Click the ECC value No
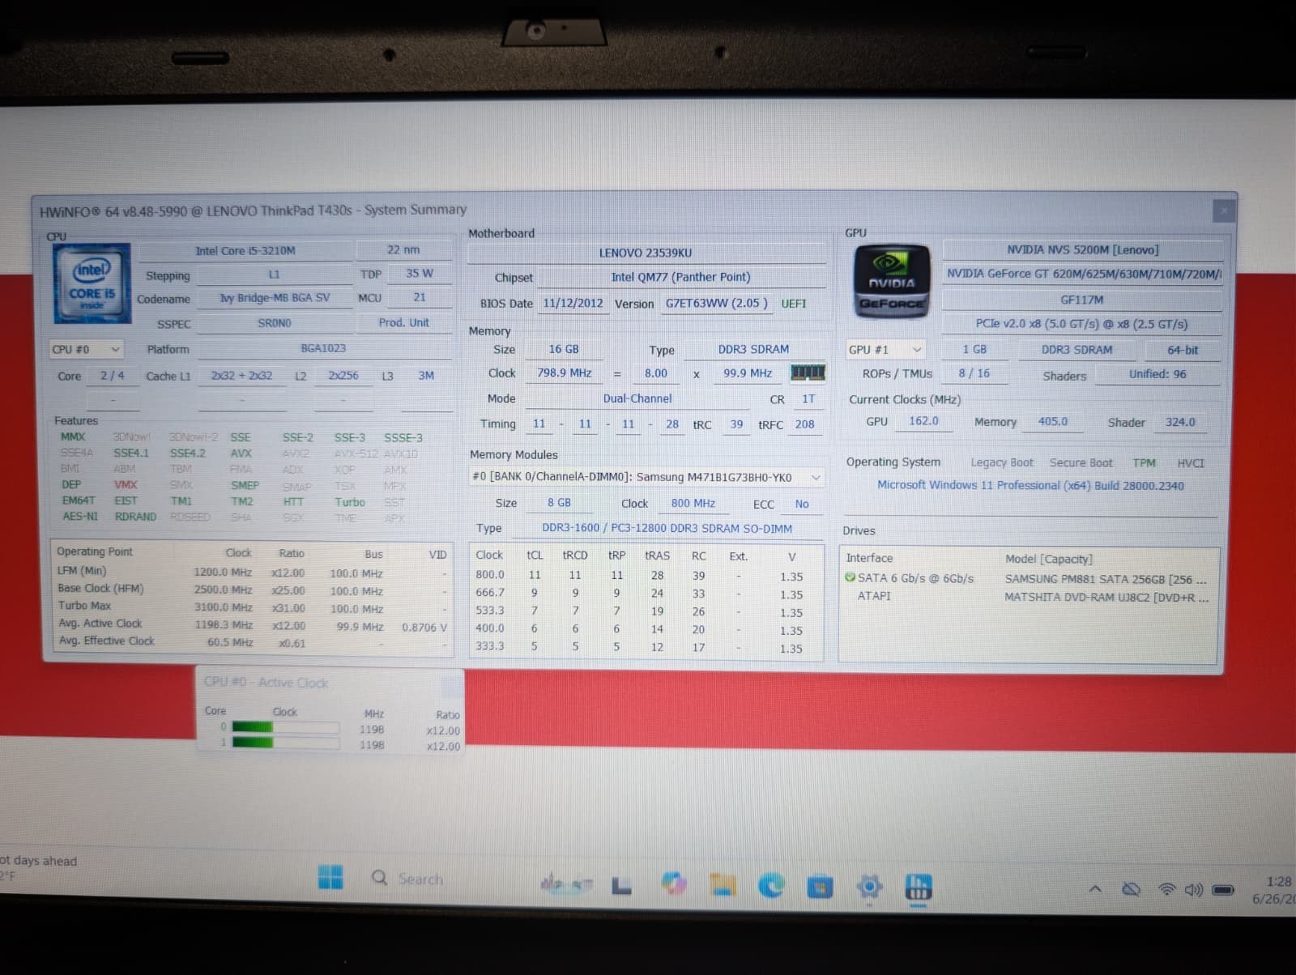Screen dimensions: 1296x975 coord(802,504)
